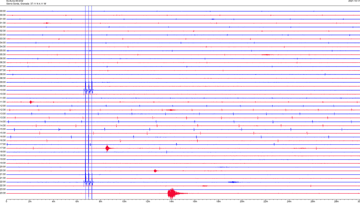This screenshot has width=360, height=203.
Task: Select the red event burst on the 20:30 trace
Action: 155,171
